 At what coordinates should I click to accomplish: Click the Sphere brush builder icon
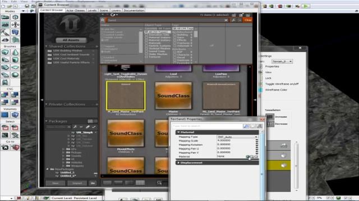click(15, 75)
